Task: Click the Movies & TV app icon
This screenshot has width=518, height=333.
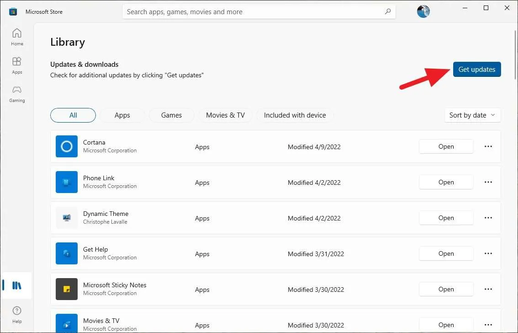Action: [67, 323]
